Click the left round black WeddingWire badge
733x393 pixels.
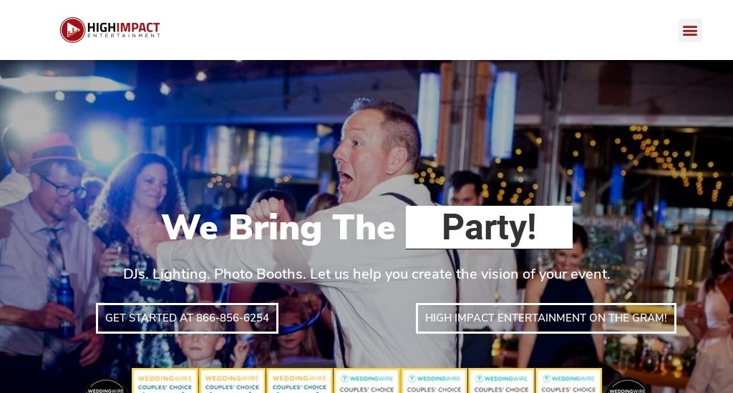click(106, 387)
